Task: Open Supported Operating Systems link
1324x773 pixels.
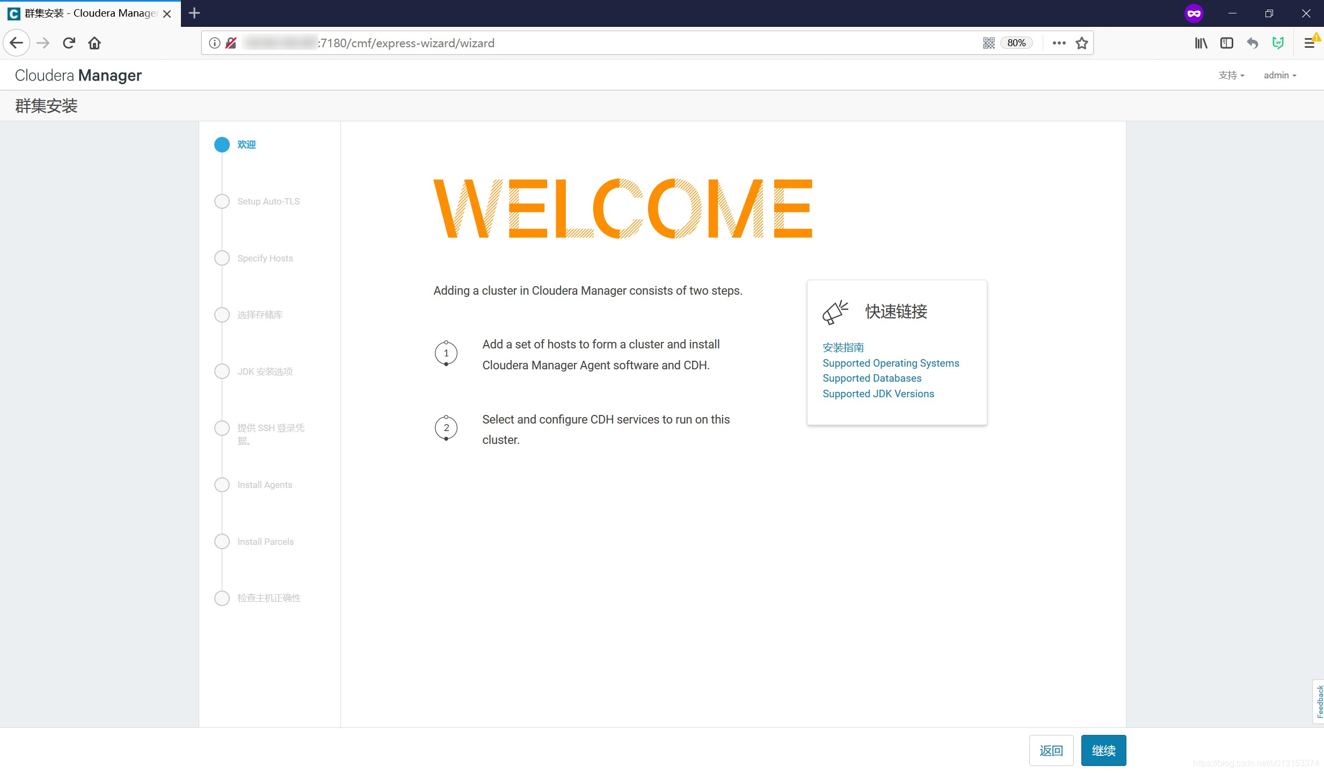Action: (890, 363)
